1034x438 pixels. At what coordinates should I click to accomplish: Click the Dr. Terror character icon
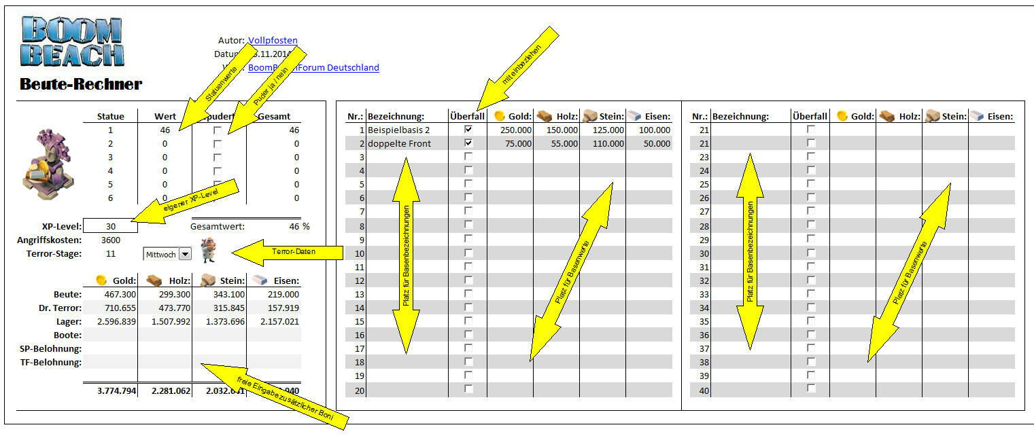pyautogui.click(x=208, y=251)
